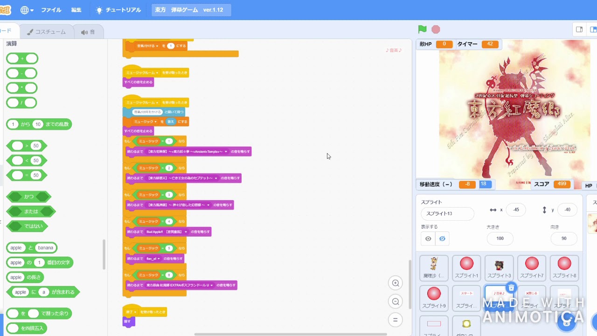Select the または (or) block
Viewport: 597px width, 336px height.
tap(31, 211)
